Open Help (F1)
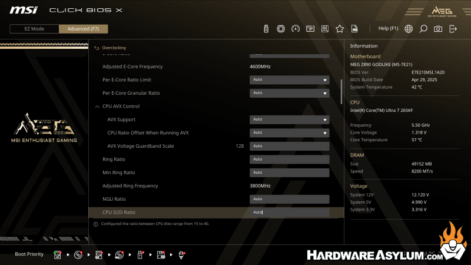471x265 pixels. coord(388,28)
